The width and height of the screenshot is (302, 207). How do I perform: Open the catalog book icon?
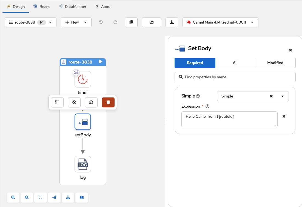pos(82,197)
